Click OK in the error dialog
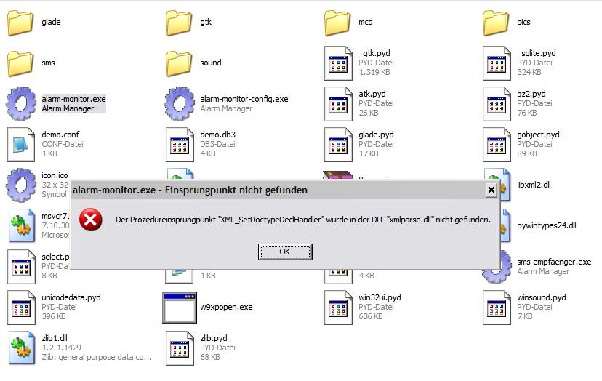The height and width of the screenshot is (381, 602). tap(284, 252)
